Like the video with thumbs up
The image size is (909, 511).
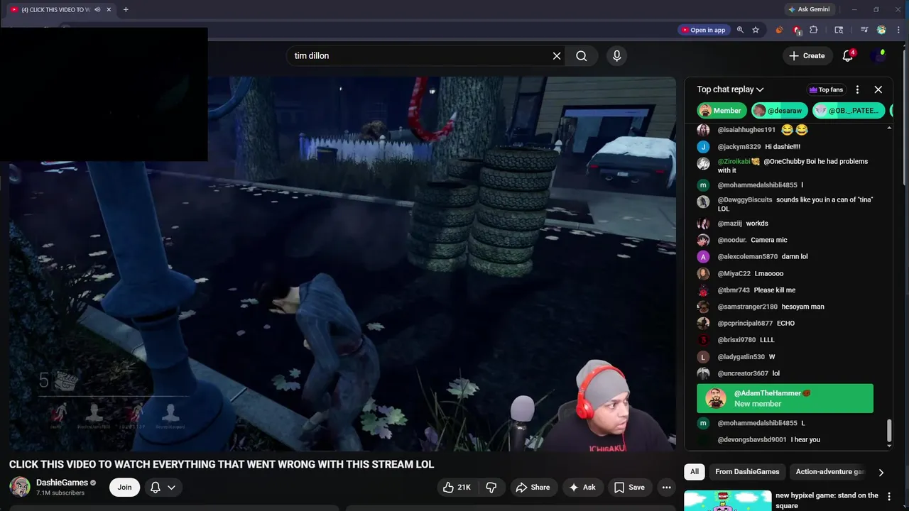tap(457, 487)
